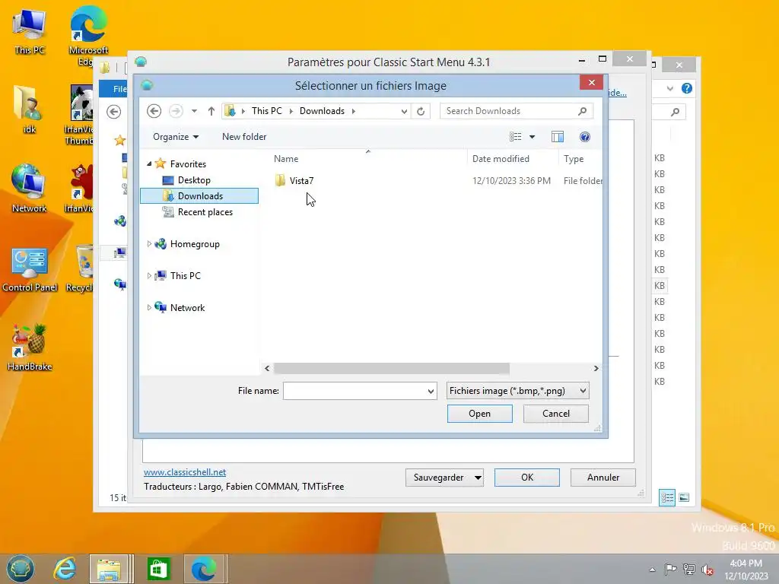
Task: Open the Classic Shell start button
Action: point(21,568)
